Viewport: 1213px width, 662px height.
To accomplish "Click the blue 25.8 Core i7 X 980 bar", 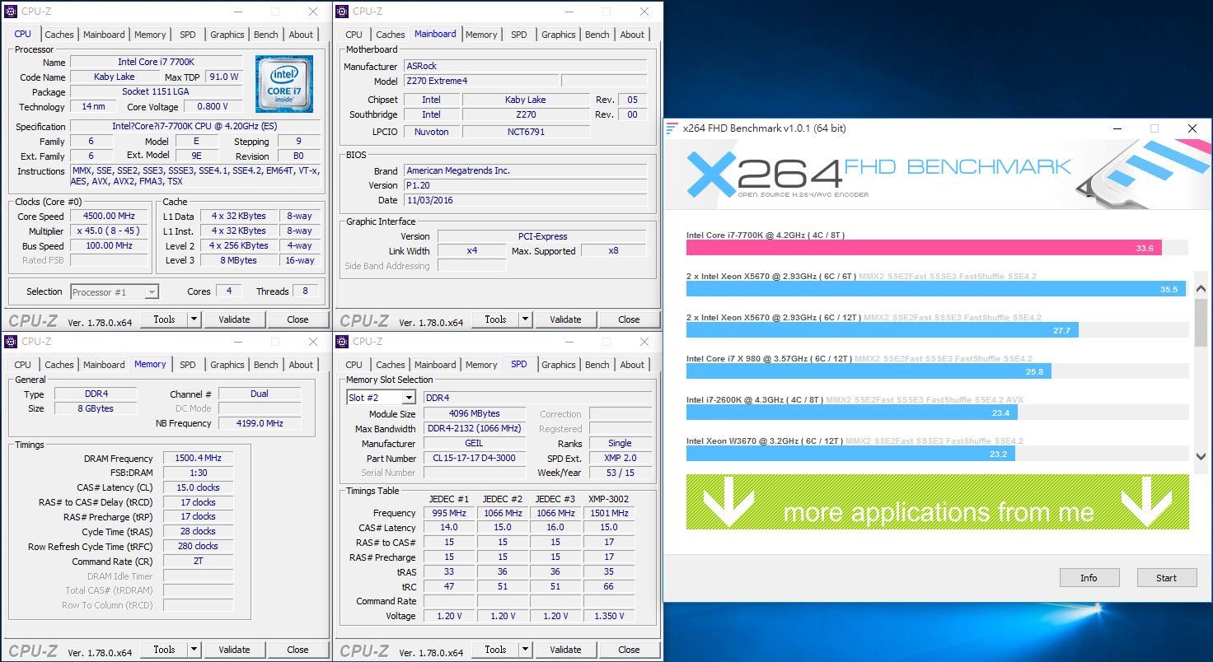I will [x=869, y=371].
